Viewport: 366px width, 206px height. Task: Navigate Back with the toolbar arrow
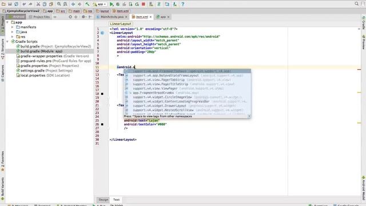[x=73, y=4]
